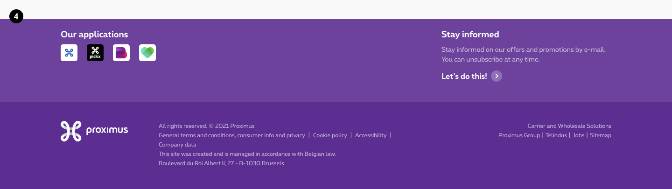Click the Proximus logo in the footer
This screenshot has height=189, width=672.
(94, 131)
